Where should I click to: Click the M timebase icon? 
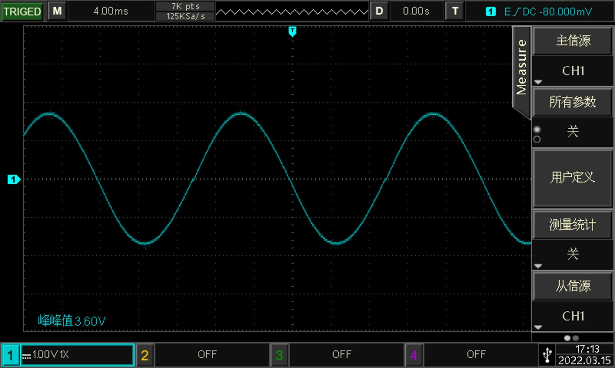57,11
